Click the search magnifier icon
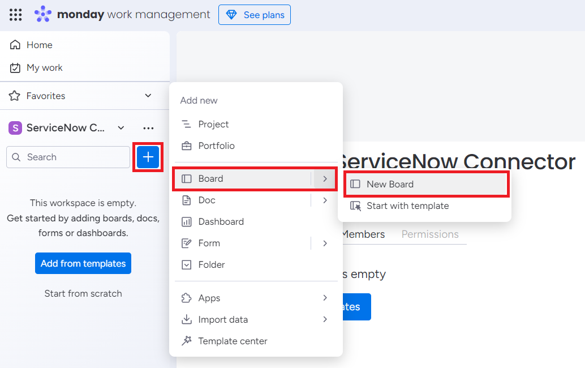 pyautogui.click(x=16, y=157)
